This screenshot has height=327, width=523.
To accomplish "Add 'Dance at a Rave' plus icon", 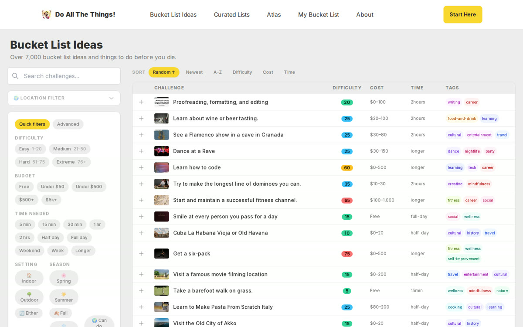I will click(141, 151).
